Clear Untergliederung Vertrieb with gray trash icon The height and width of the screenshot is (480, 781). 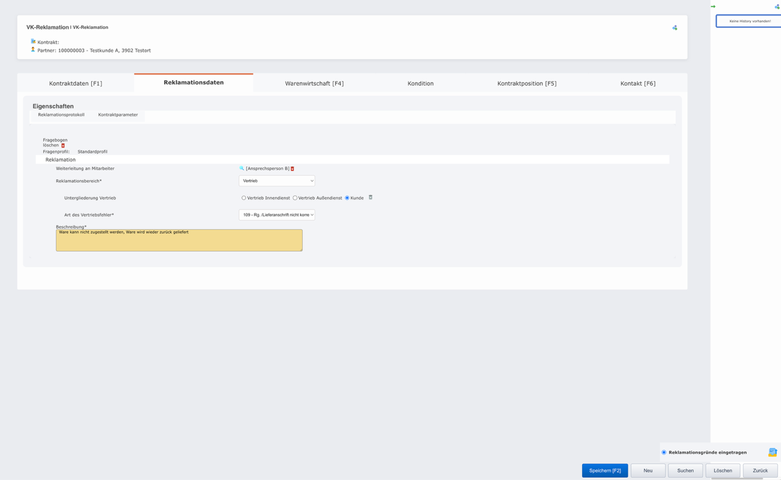(370, 197)
